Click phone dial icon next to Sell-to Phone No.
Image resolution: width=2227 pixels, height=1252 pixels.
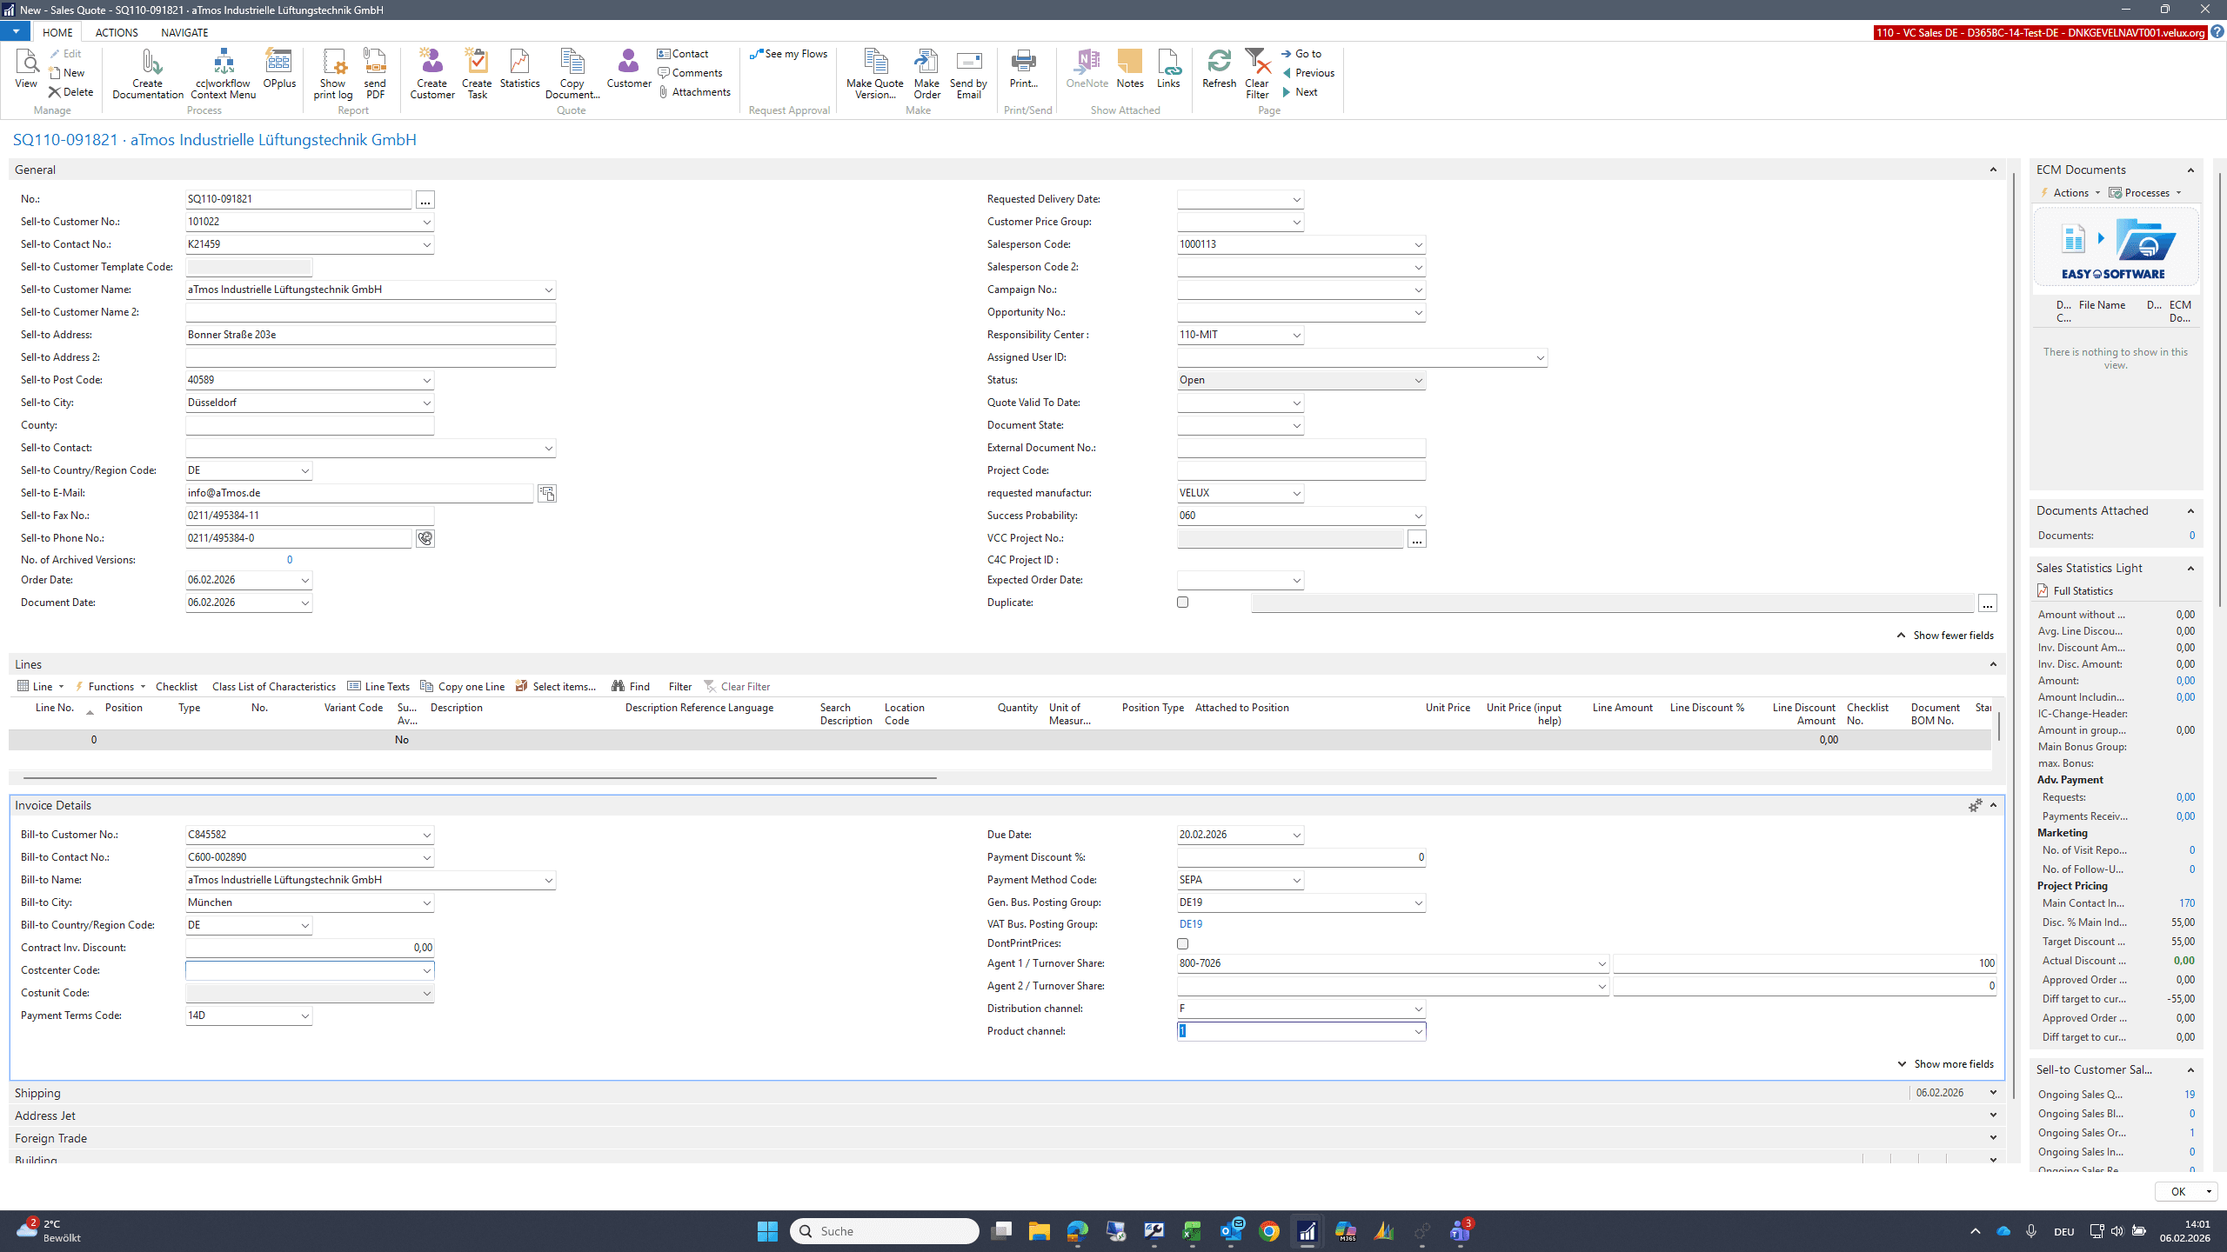[x=425, y=538]
